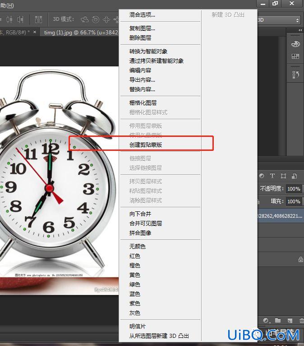Click the lock icon on locked layer
304x346 pixels.
click(x=301, y=259)
